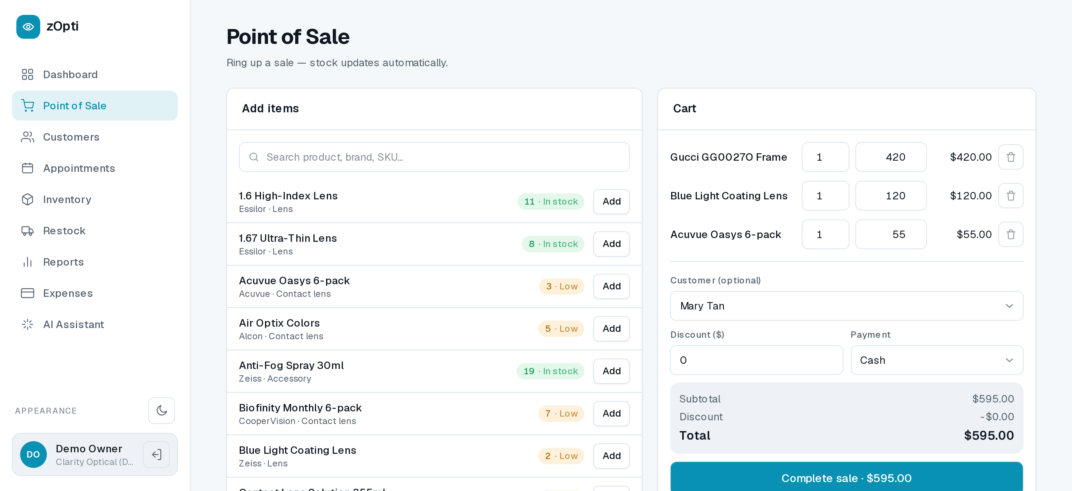Screen dimensions: 1072x491
Task: Delete Blue Light Coating Lens cart row
Action: (x=1011, y=195)
